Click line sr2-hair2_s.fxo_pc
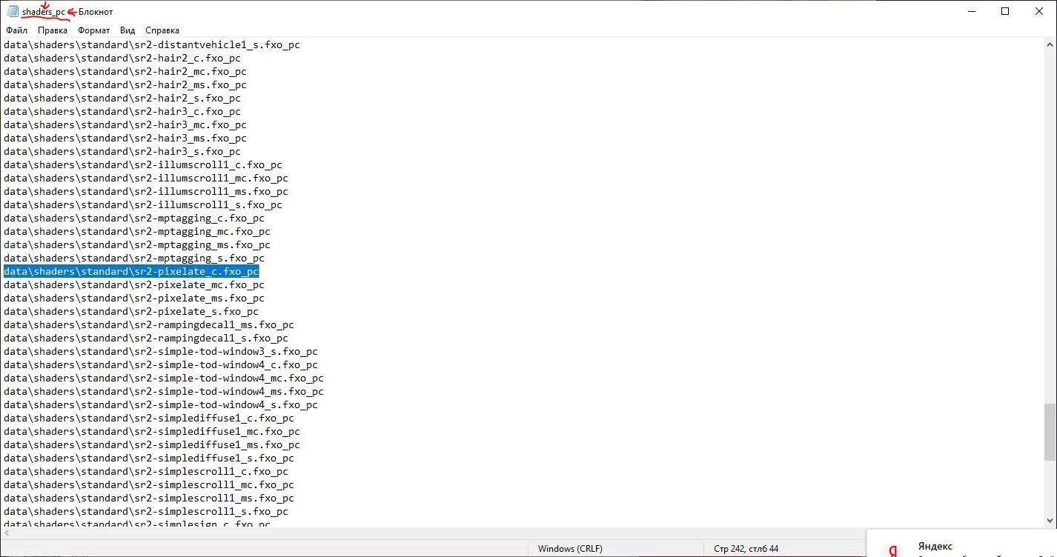1057x557 pixels. [122, 99]
